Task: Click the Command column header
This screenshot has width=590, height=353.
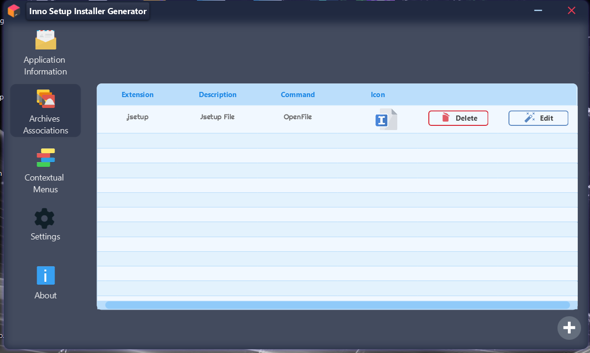Action: tap(298, 94)
